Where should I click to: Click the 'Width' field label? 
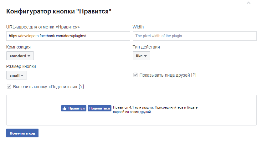pyautogui.click(x=138, y=27)
